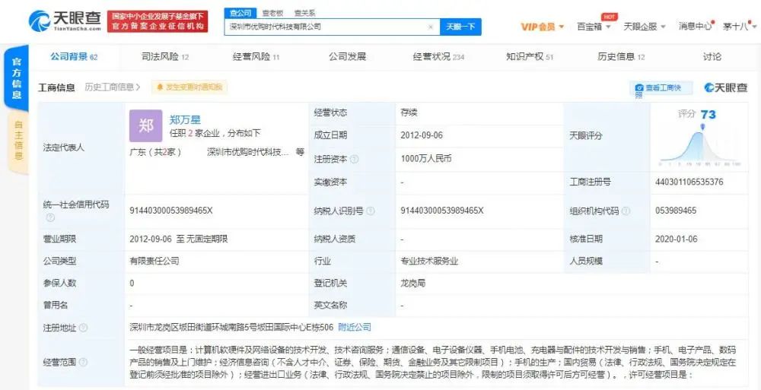Click the help icon beside 注册资本
The width and height of the screenshot is (761, 390).
(355, 159)
